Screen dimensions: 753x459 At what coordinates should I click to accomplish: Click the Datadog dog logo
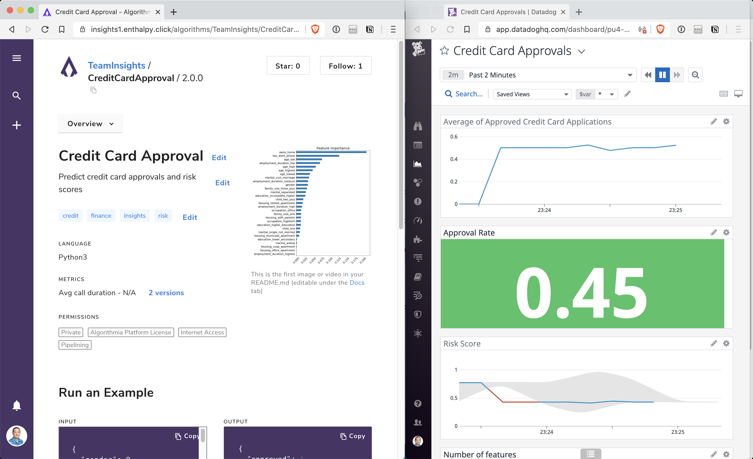(418, 49)
